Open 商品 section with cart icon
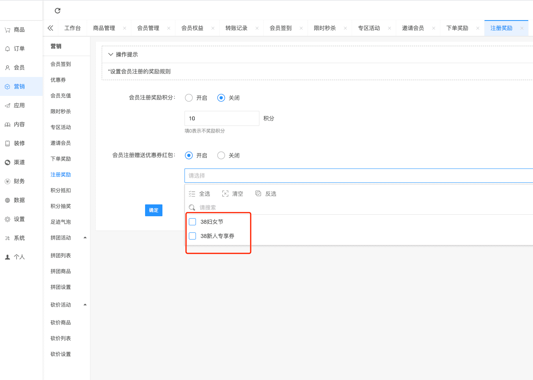This screenshot has width=533, height=380. pos(7,30)
